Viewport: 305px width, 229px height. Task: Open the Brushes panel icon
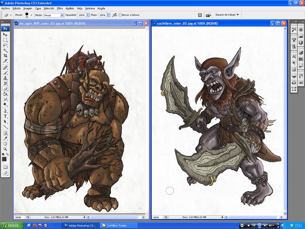[x=294, y=40]
